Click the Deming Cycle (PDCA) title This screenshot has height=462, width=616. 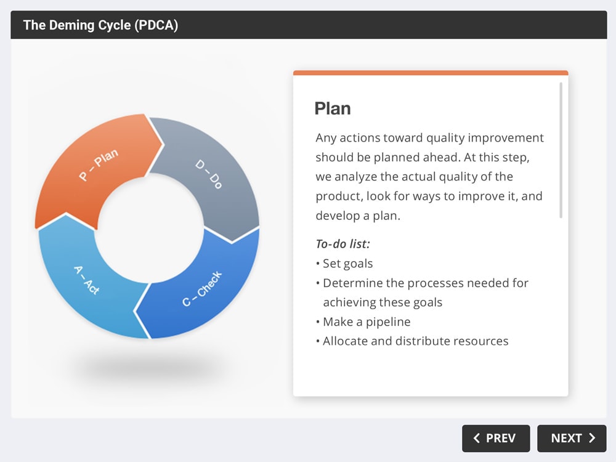[100, 25]
